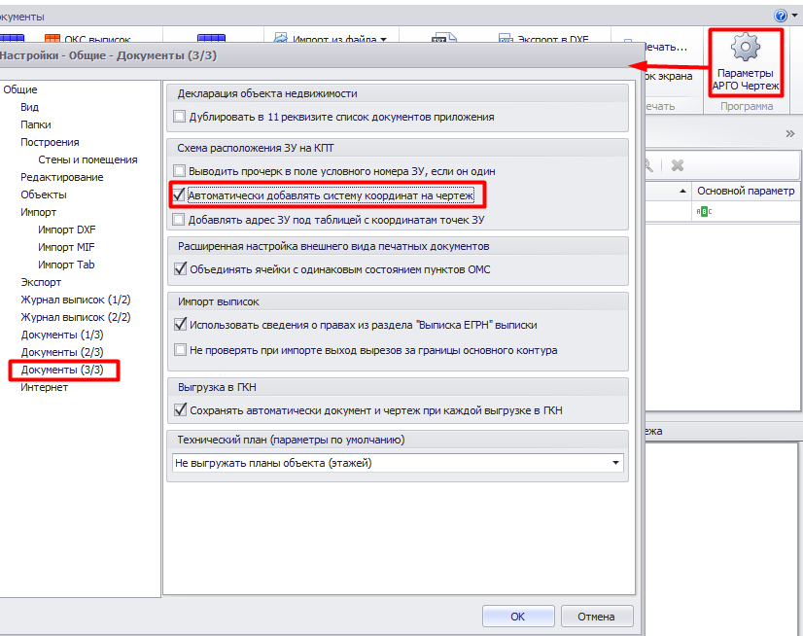803x636 pixels.
Task: Click sort arrow in column header
Action: pyautogui.click(x=683, y=192)
